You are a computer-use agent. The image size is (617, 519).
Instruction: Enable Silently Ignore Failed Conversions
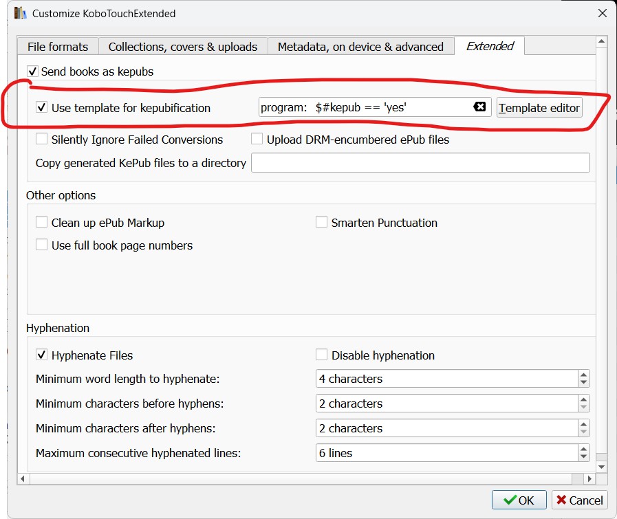pyautogui.click(x=42, y=139)
